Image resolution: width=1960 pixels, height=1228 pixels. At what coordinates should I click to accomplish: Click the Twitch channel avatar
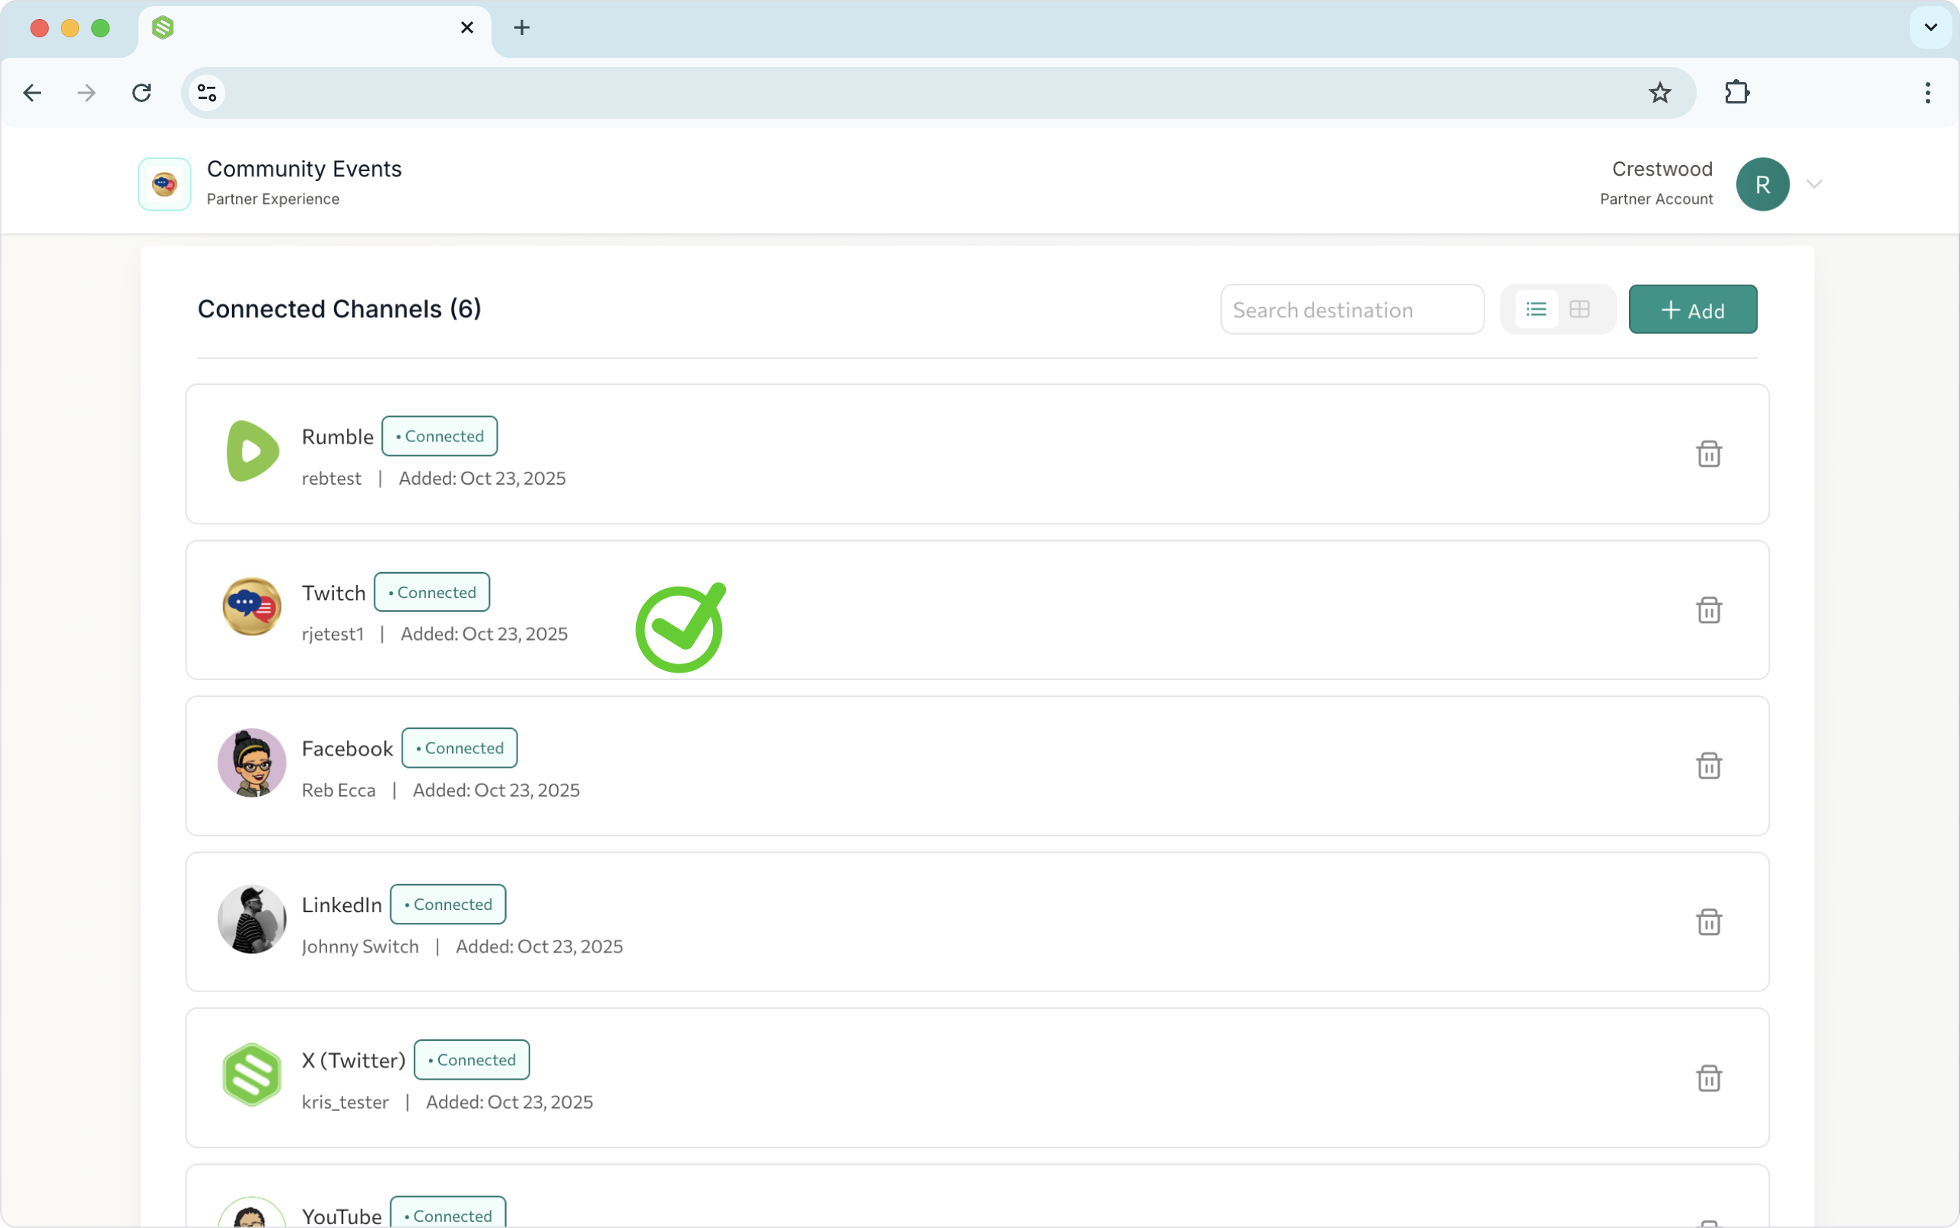click(252, 606)
